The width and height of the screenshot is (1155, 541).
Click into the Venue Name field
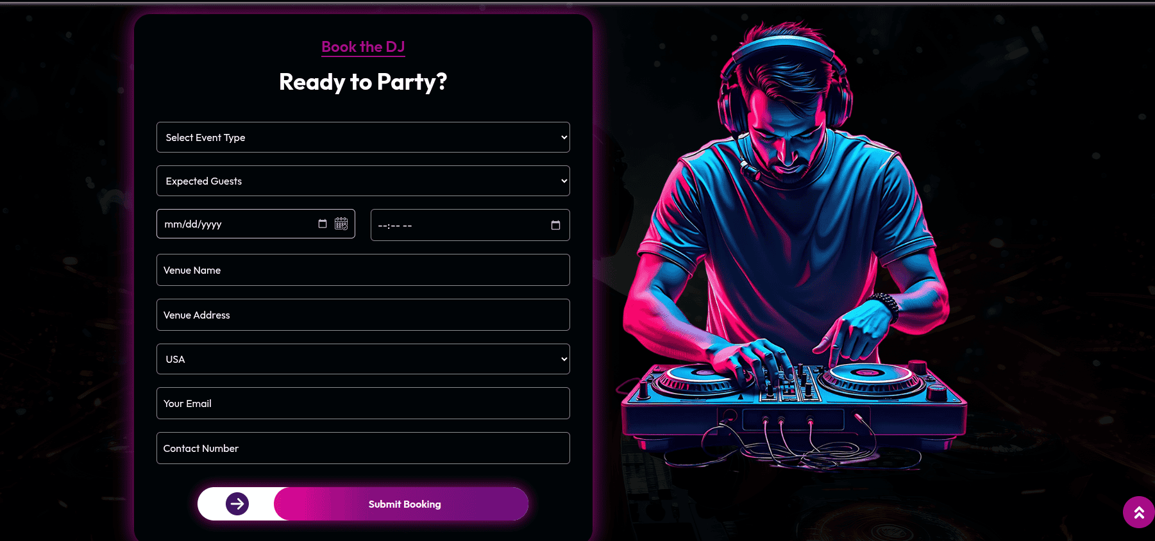click(363, 270)
